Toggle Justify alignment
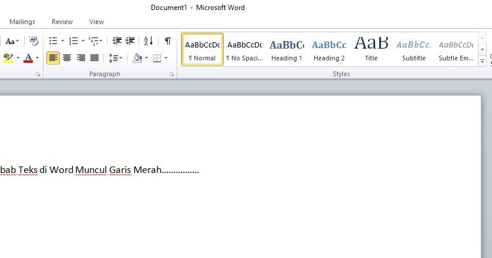492x258 pixels. 95,58
